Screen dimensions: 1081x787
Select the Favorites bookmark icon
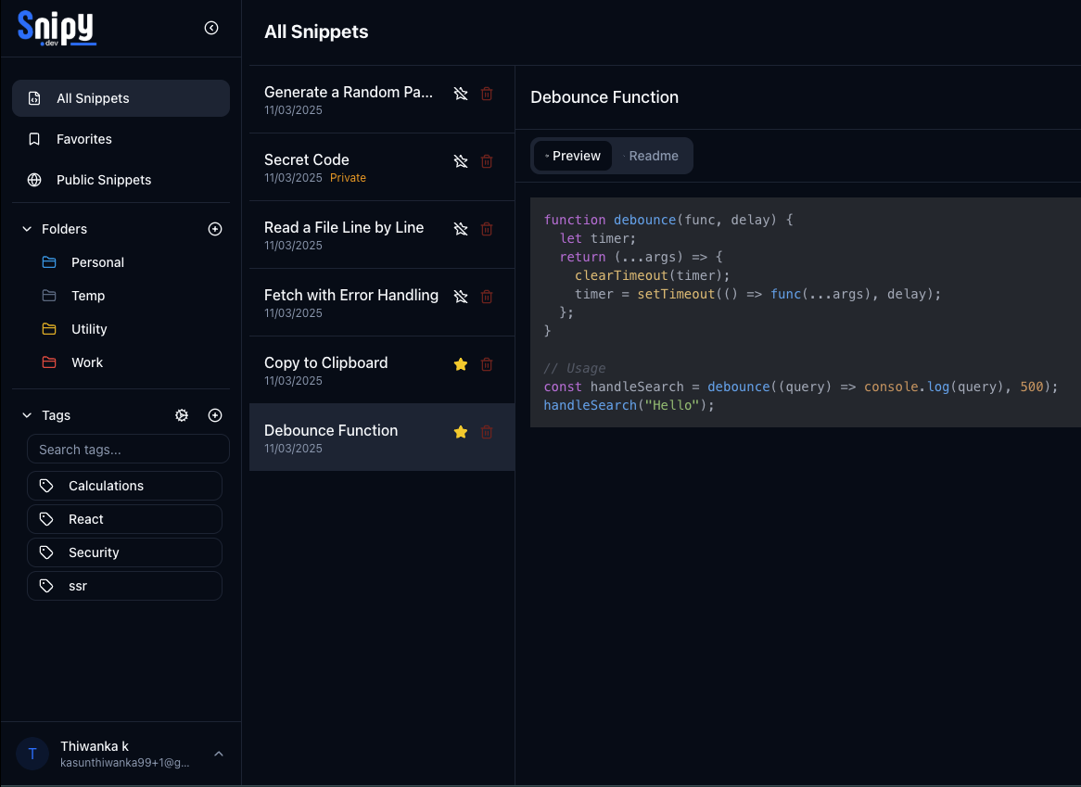[x=35, y=139]
